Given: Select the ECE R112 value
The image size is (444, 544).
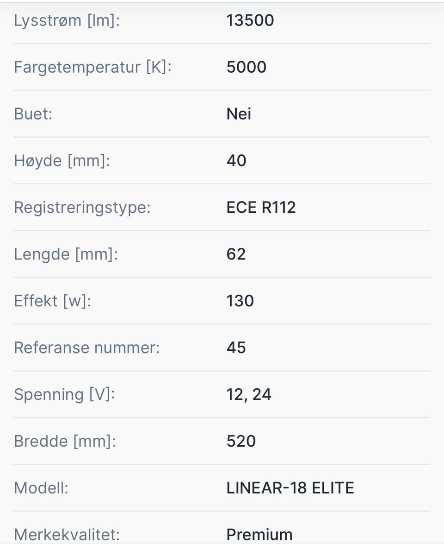Looking at the screenshot, I should click(x=261, y=208).
